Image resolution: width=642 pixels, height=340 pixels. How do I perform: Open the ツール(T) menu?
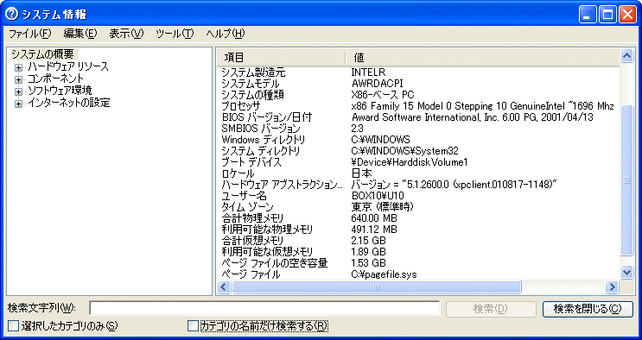(175, 34)
